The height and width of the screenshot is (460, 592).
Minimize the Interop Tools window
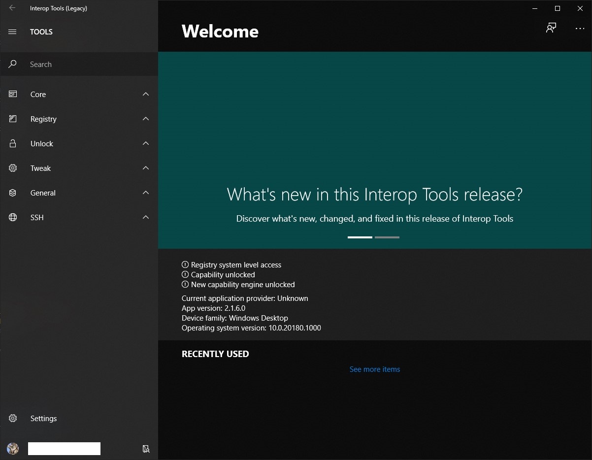(535, 8)
